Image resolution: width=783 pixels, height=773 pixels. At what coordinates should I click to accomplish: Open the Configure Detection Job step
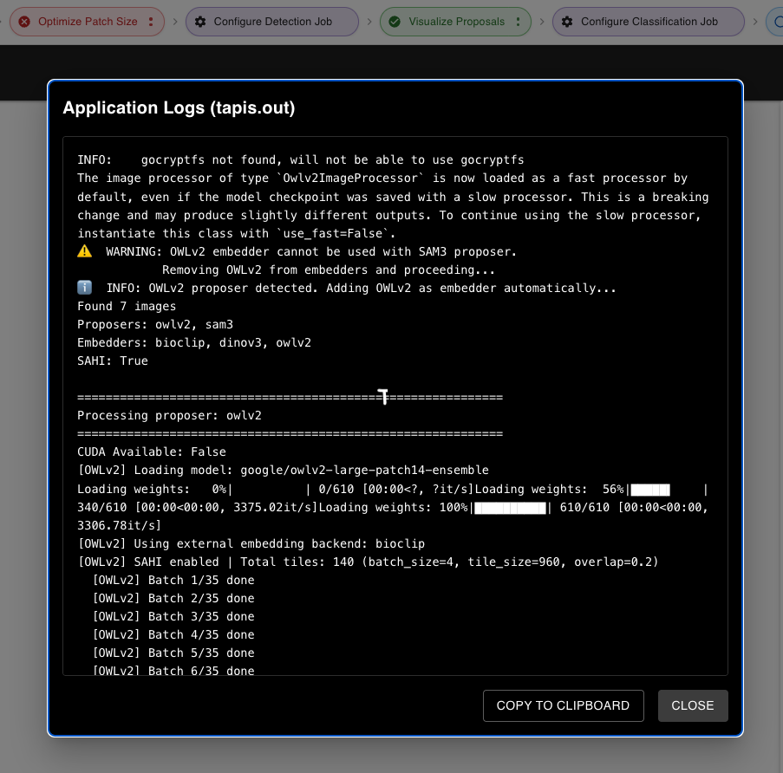pyautogui.click(x=272, y=22)
